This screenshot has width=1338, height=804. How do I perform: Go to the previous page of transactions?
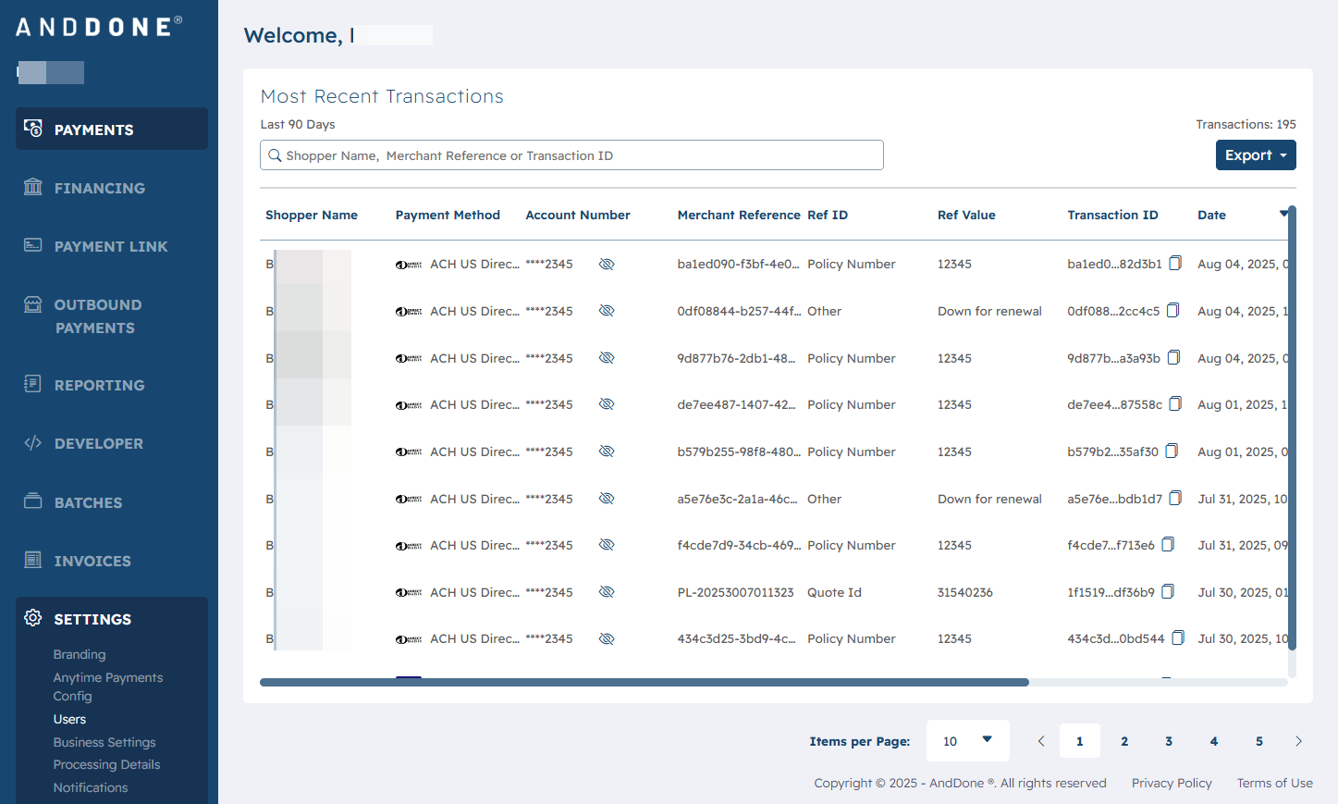click(x=1041, y=741)
